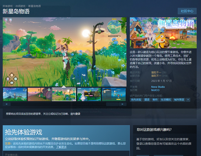The height and width of the screenshot is (156, 201).
Task: Click the 抢先体验游戏 heading
Action: (x=24, y=132)
